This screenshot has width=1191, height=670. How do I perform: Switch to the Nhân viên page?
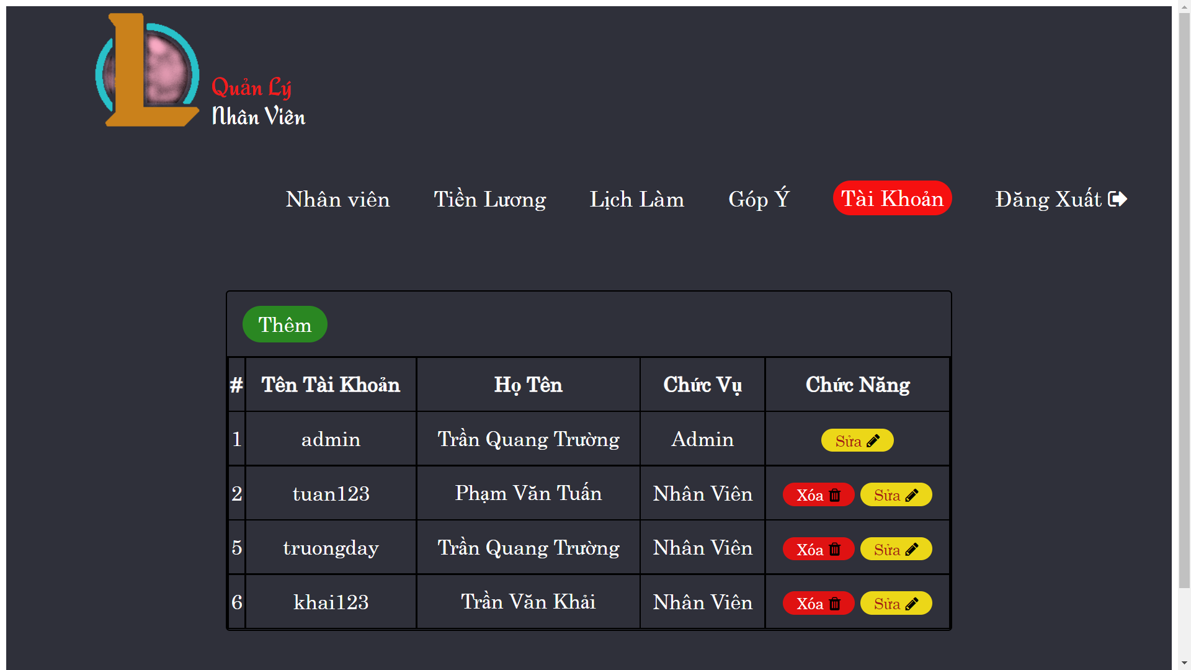pyautogui.click(x=337, y=199)
